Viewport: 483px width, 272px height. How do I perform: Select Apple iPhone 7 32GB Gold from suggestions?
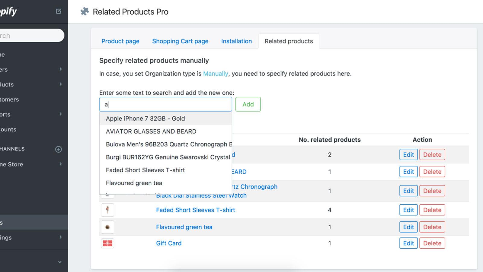coord(145,118)
